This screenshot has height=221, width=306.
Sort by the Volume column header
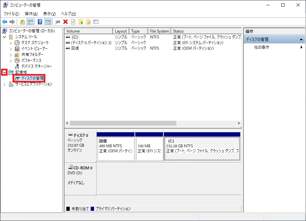click(x=89, y=31)
